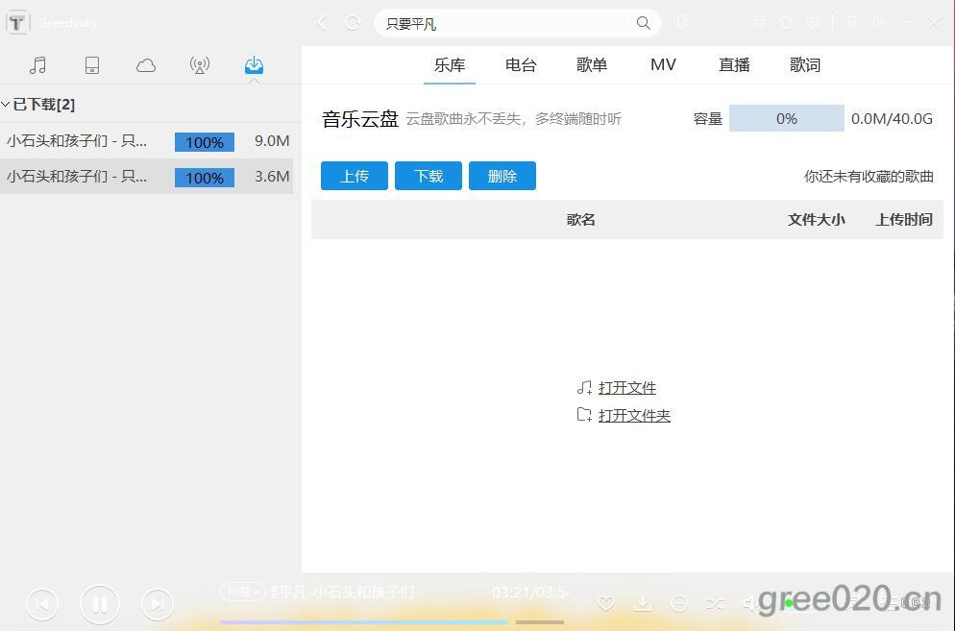955x631 pixels.
Task: Click the 打开文件夹 link
Action: (x=634, y=416)
